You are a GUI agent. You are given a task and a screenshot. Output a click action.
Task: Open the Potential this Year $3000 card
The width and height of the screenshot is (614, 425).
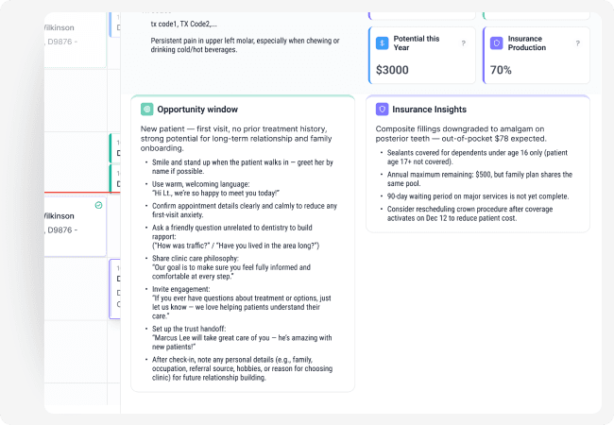pyautogui.click(x=420, y=57)
